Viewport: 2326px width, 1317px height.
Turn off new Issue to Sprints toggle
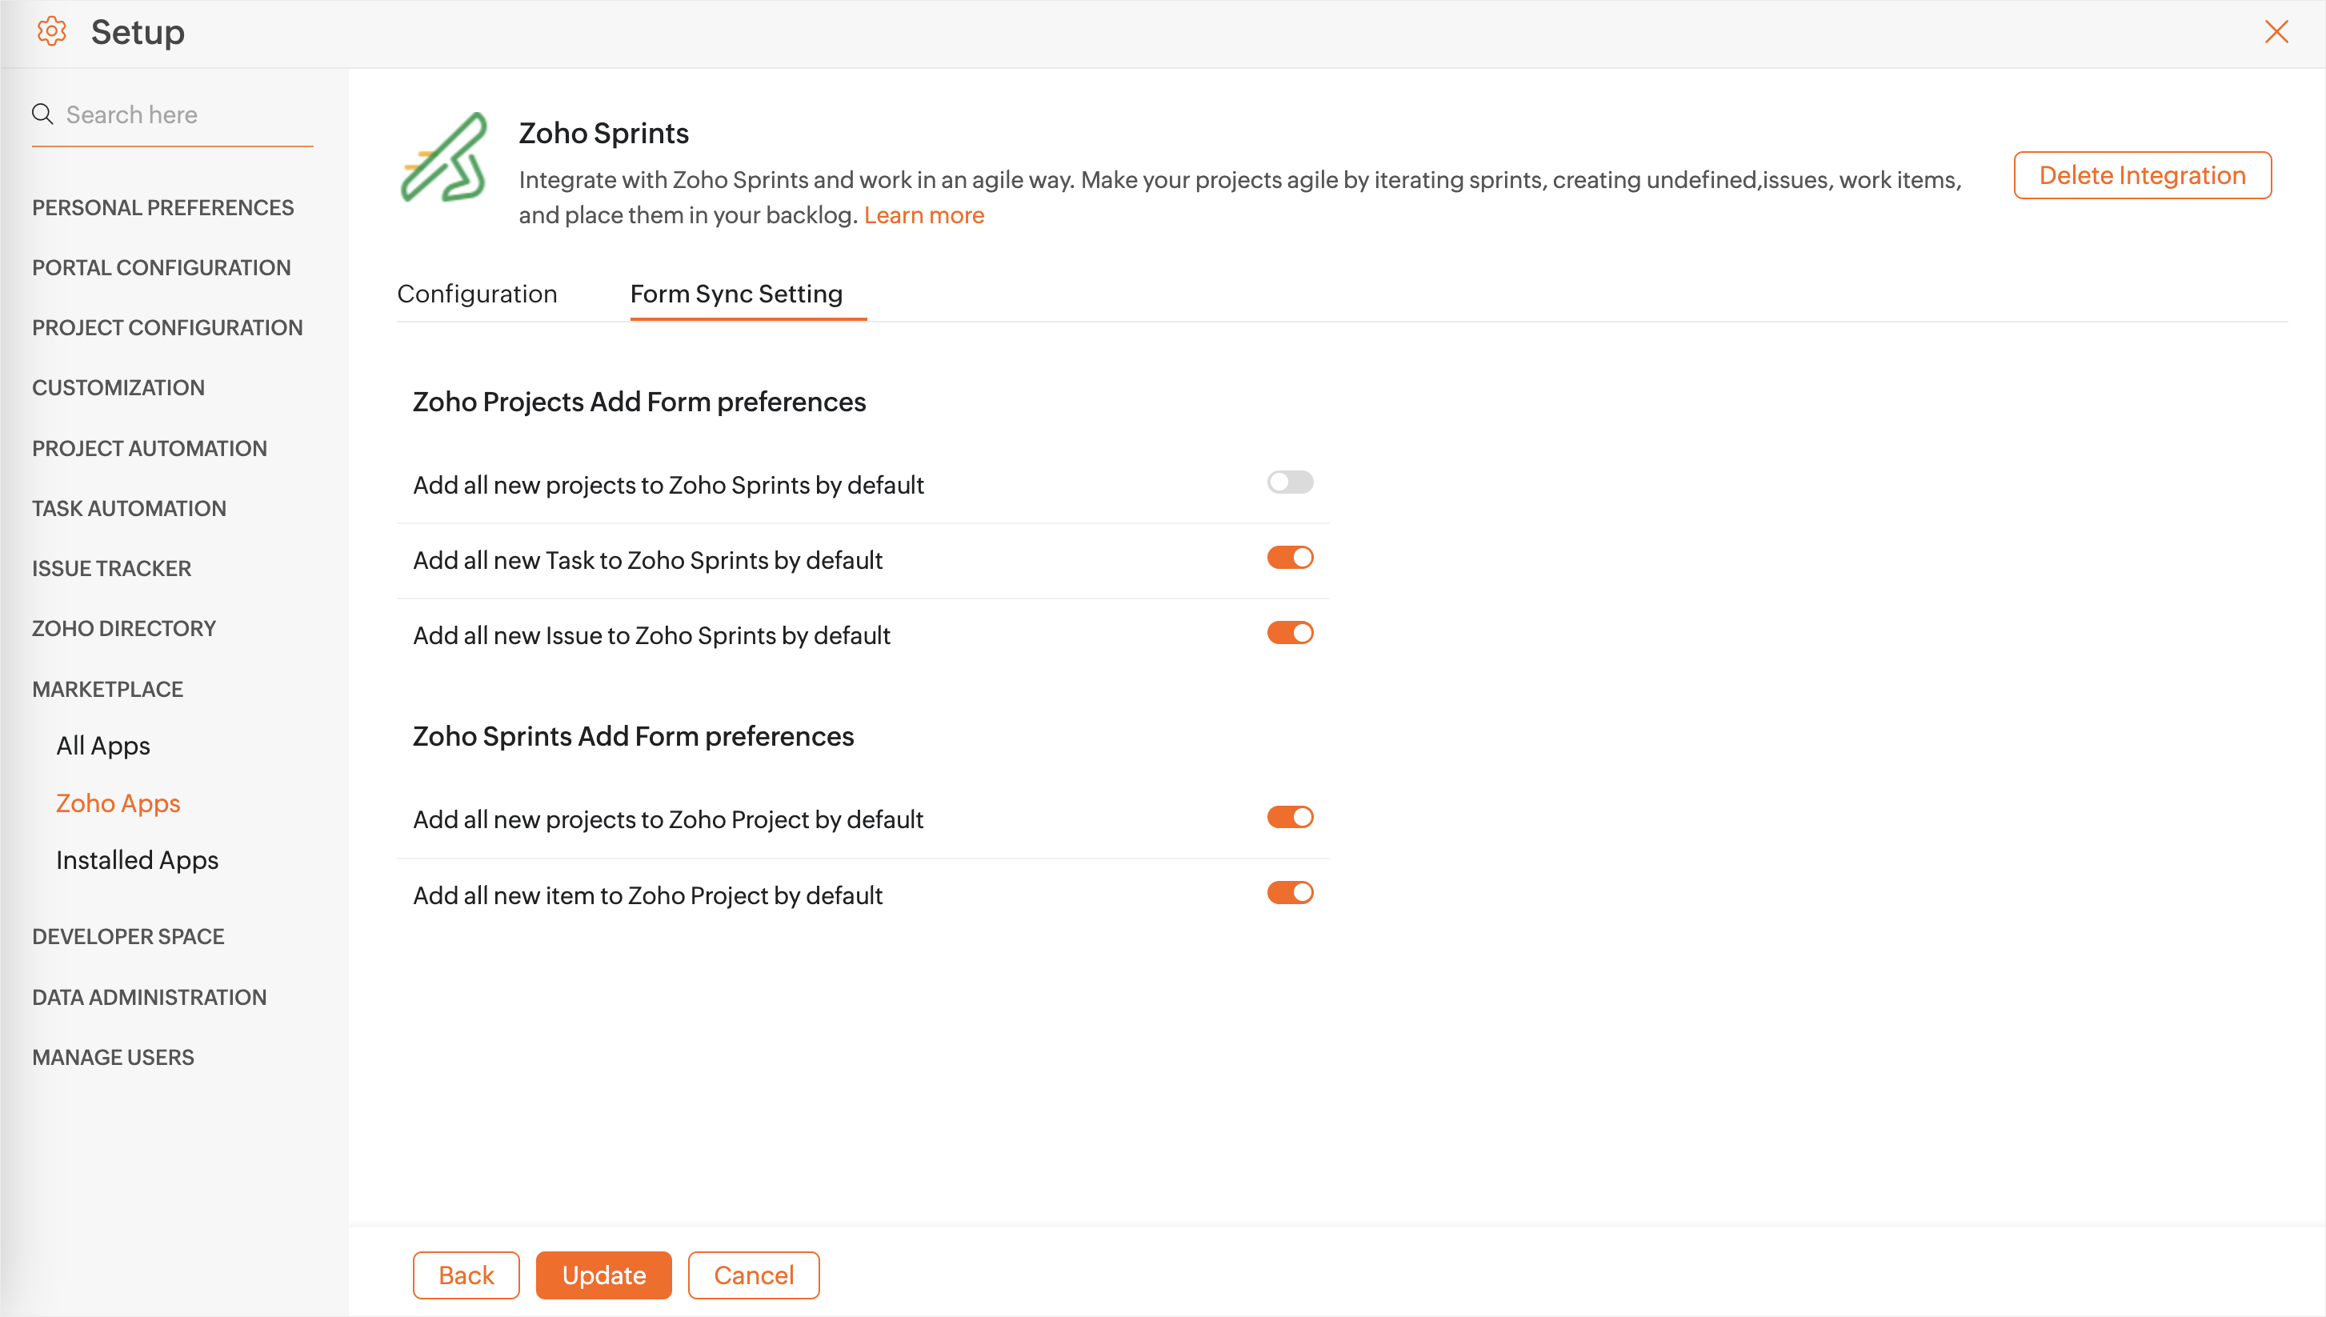tap(1290, 633)
